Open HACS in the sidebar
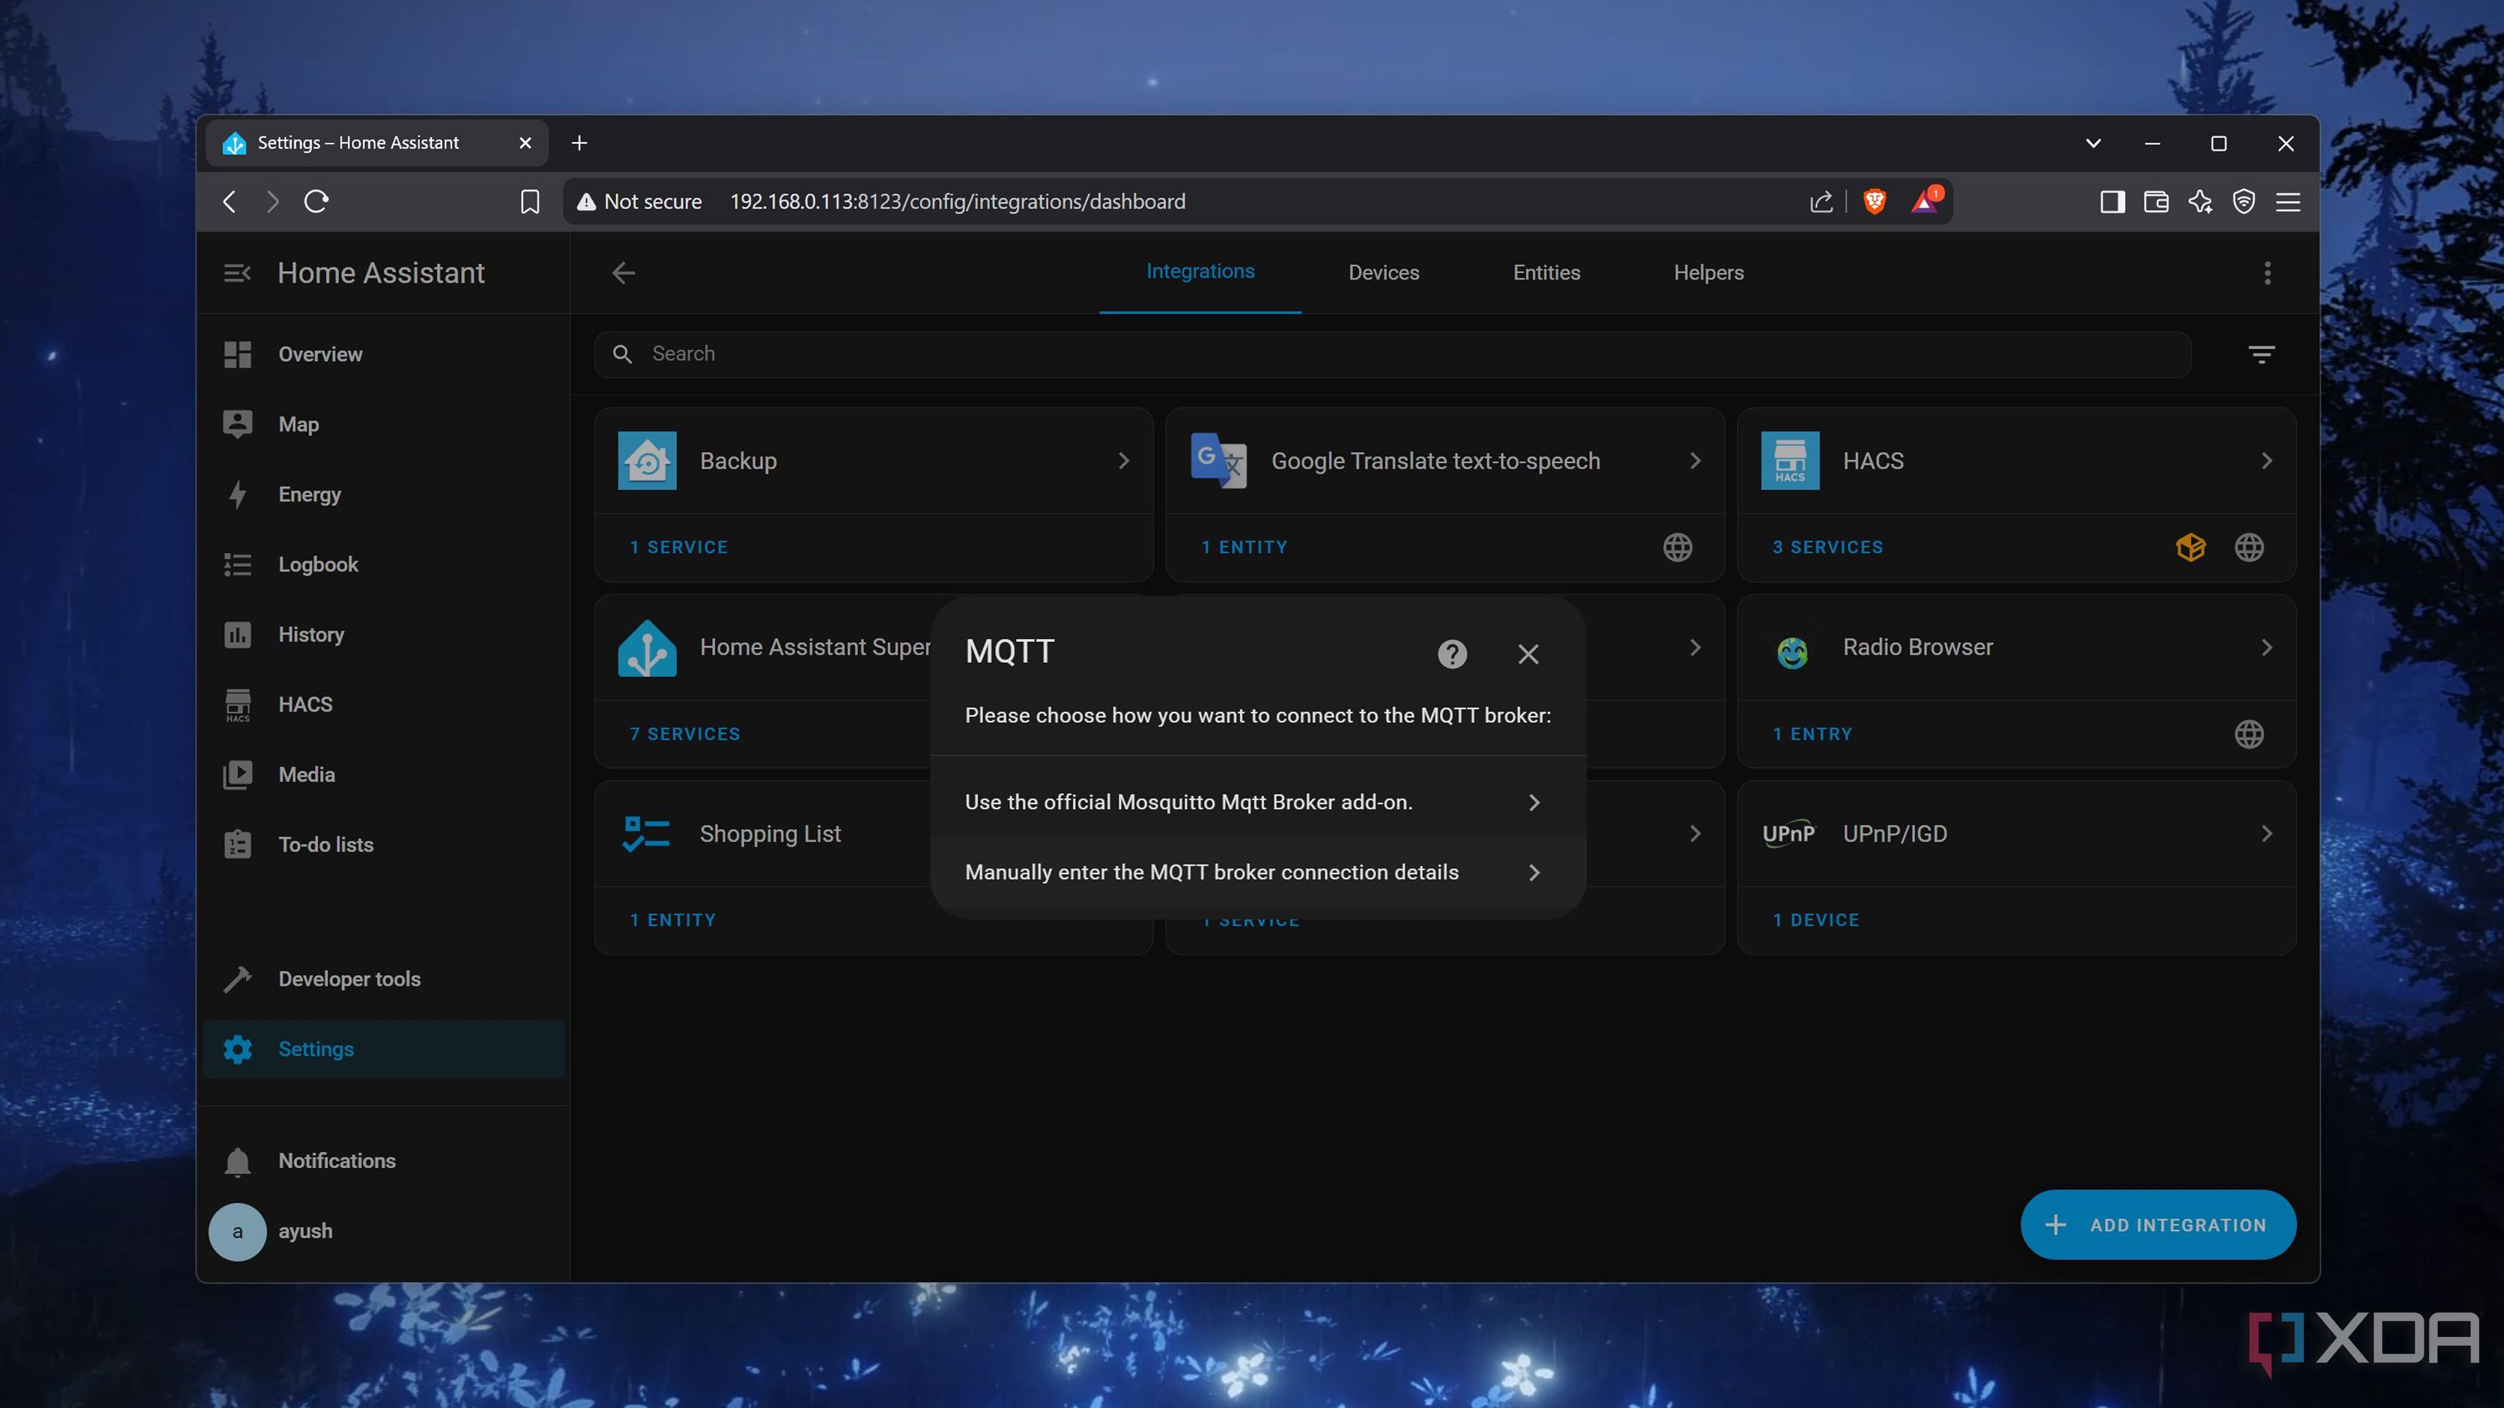2504x1408 pixels. pos(384,705)
